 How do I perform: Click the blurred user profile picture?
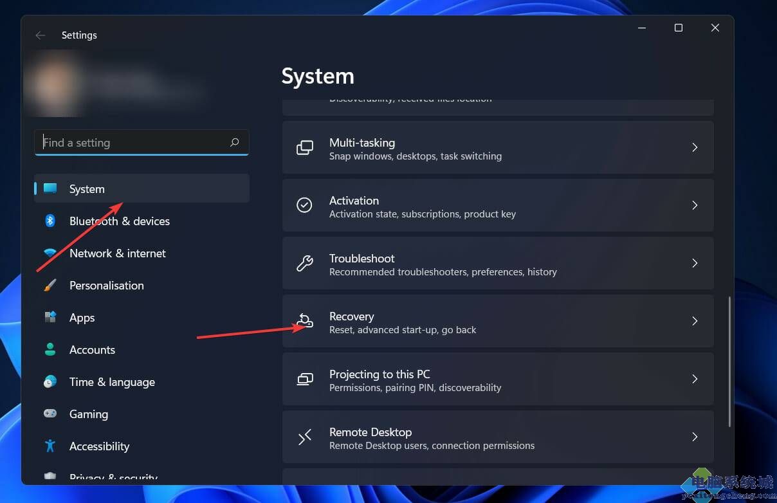55,84
